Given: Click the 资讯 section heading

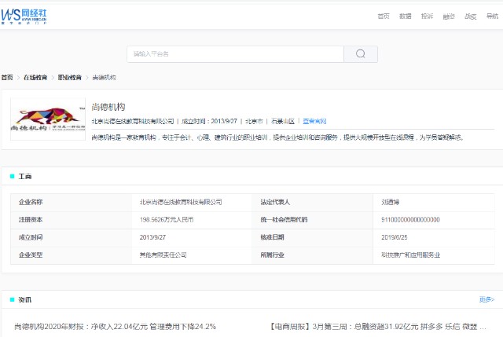Looking at the screenshot, I should pyautogui.click(x=24, y=300).
